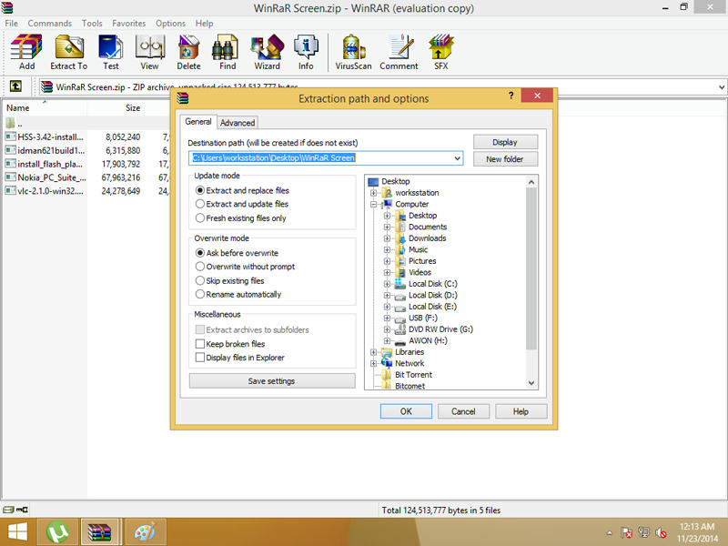Open the Comment tool
This screenshot has width=728, height=546.
[399, 52]
